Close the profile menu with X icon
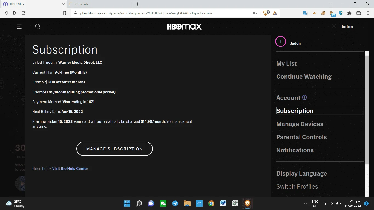This screenshot has width=374, height=210. [x=334, y=27]
